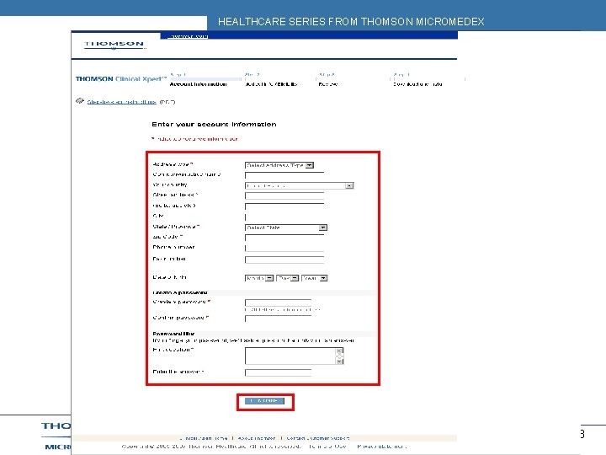Click the 'Healthcare Series from Thomson Micromedex' slide title
This screenshot has width=606, height=455.
coord(351,22)
